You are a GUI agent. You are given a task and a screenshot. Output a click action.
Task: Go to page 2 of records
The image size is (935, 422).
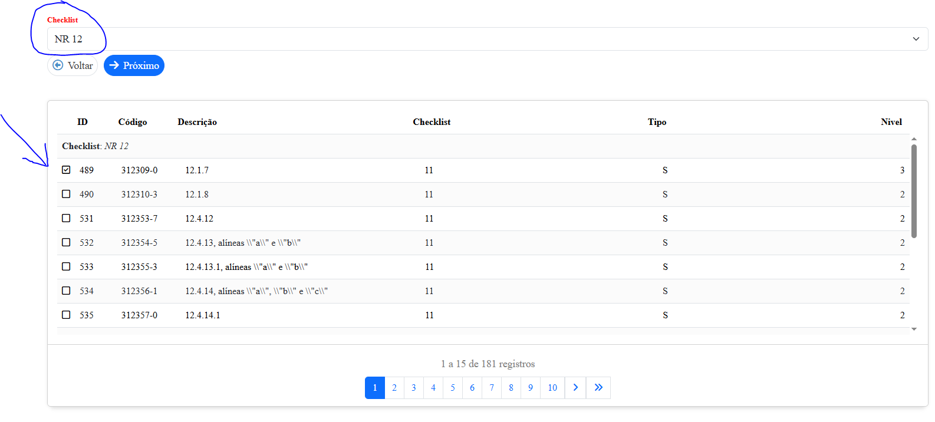click(x=394, y=387)
